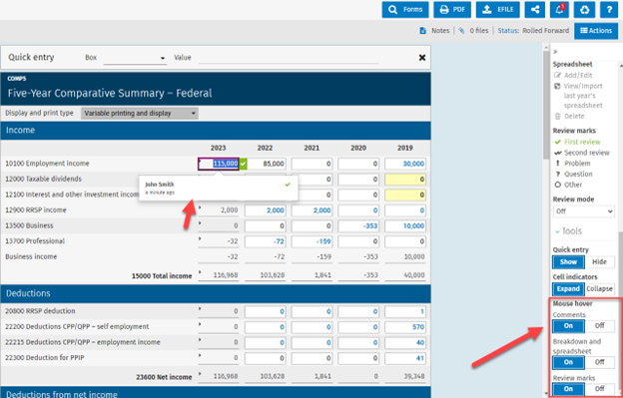Turn Review marks hover On
This screenshot has height=398, width=623.
point(568,389)
